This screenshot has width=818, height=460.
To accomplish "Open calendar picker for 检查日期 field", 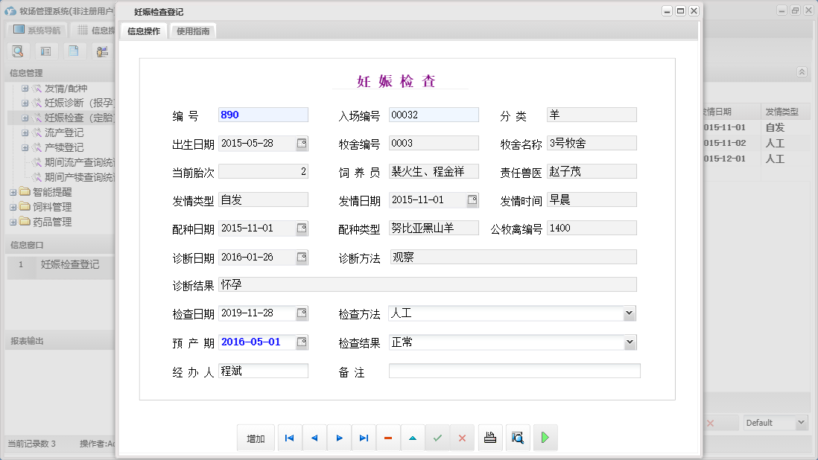I will [302, 313].
